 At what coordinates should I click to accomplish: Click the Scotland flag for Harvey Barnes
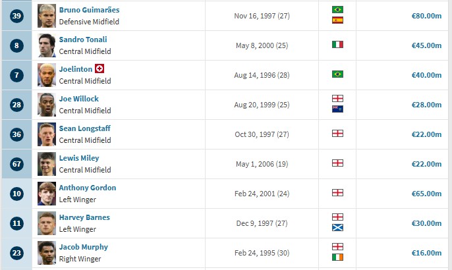point(337,228)
